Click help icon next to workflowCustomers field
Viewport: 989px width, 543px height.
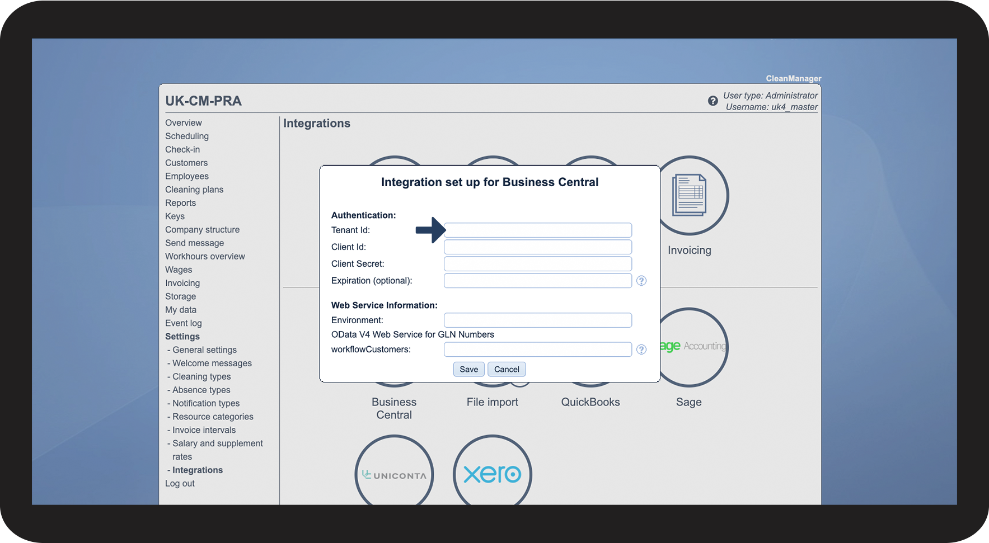[641, 350]
